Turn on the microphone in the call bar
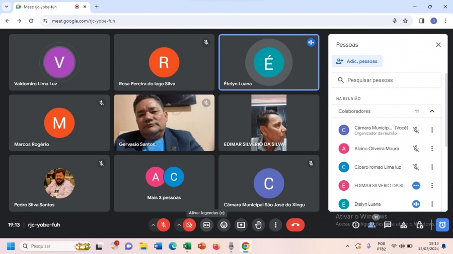453x254 pixels. [163, 225]
